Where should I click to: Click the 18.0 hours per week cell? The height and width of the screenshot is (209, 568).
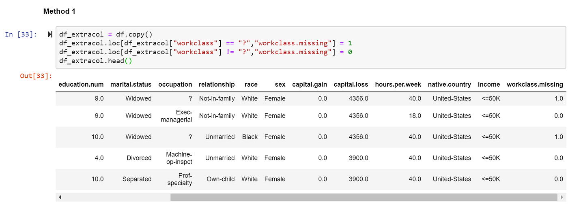415,116
